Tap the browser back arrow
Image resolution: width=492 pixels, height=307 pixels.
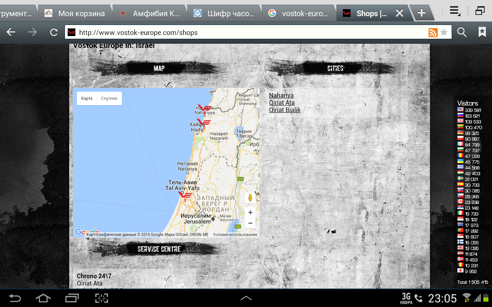coord(11,32)
